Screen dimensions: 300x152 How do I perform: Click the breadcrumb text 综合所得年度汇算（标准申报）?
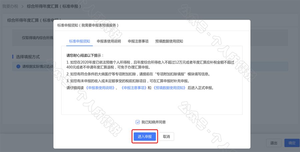[x=54, y=6]
